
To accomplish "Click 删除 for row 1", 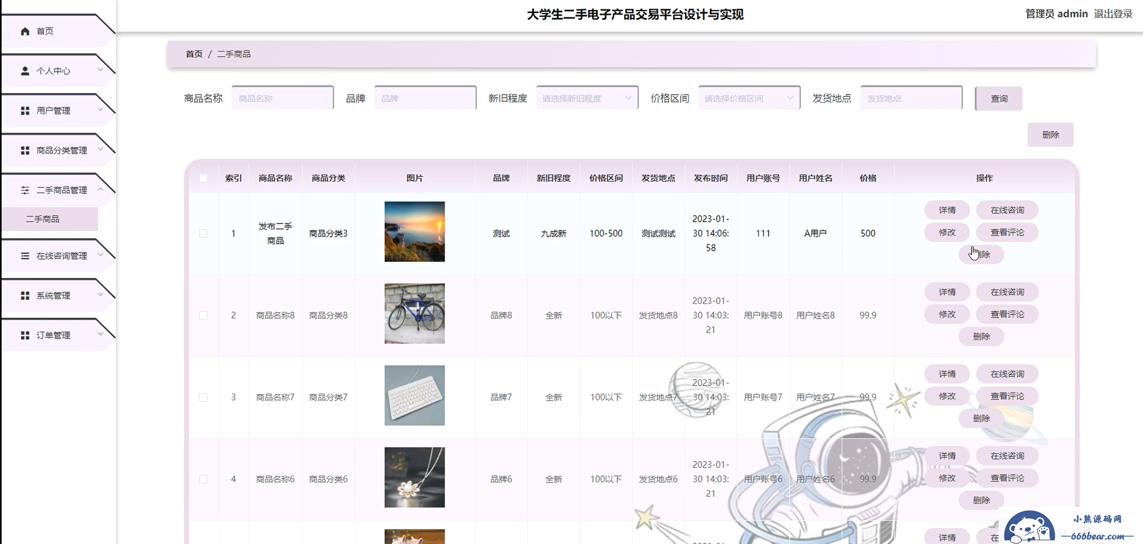I will click(x=981, y=255).
